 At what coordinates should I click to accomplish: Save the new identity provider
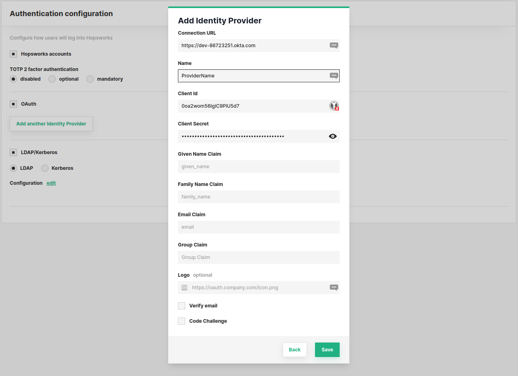(x=327, y=349)
